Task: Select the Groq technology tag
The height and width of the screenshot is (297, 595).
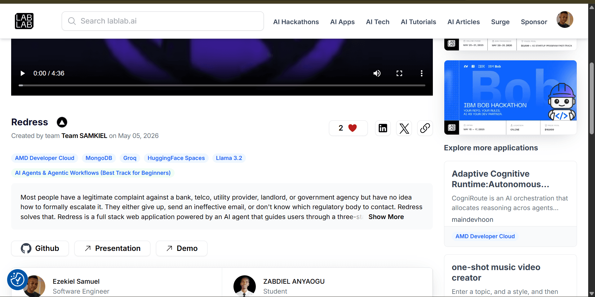Action: tap(130, 158)
